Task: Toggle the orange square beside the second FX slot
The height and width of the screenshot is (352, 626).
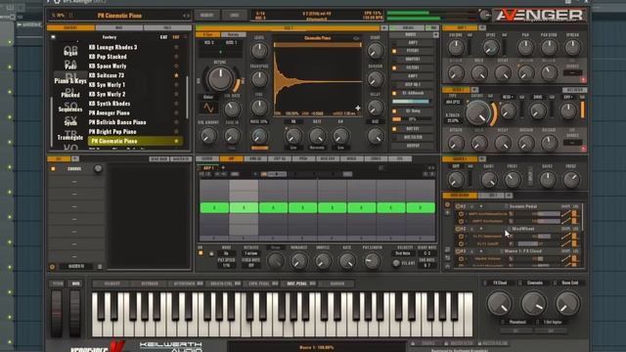Action: coord(394,110)
